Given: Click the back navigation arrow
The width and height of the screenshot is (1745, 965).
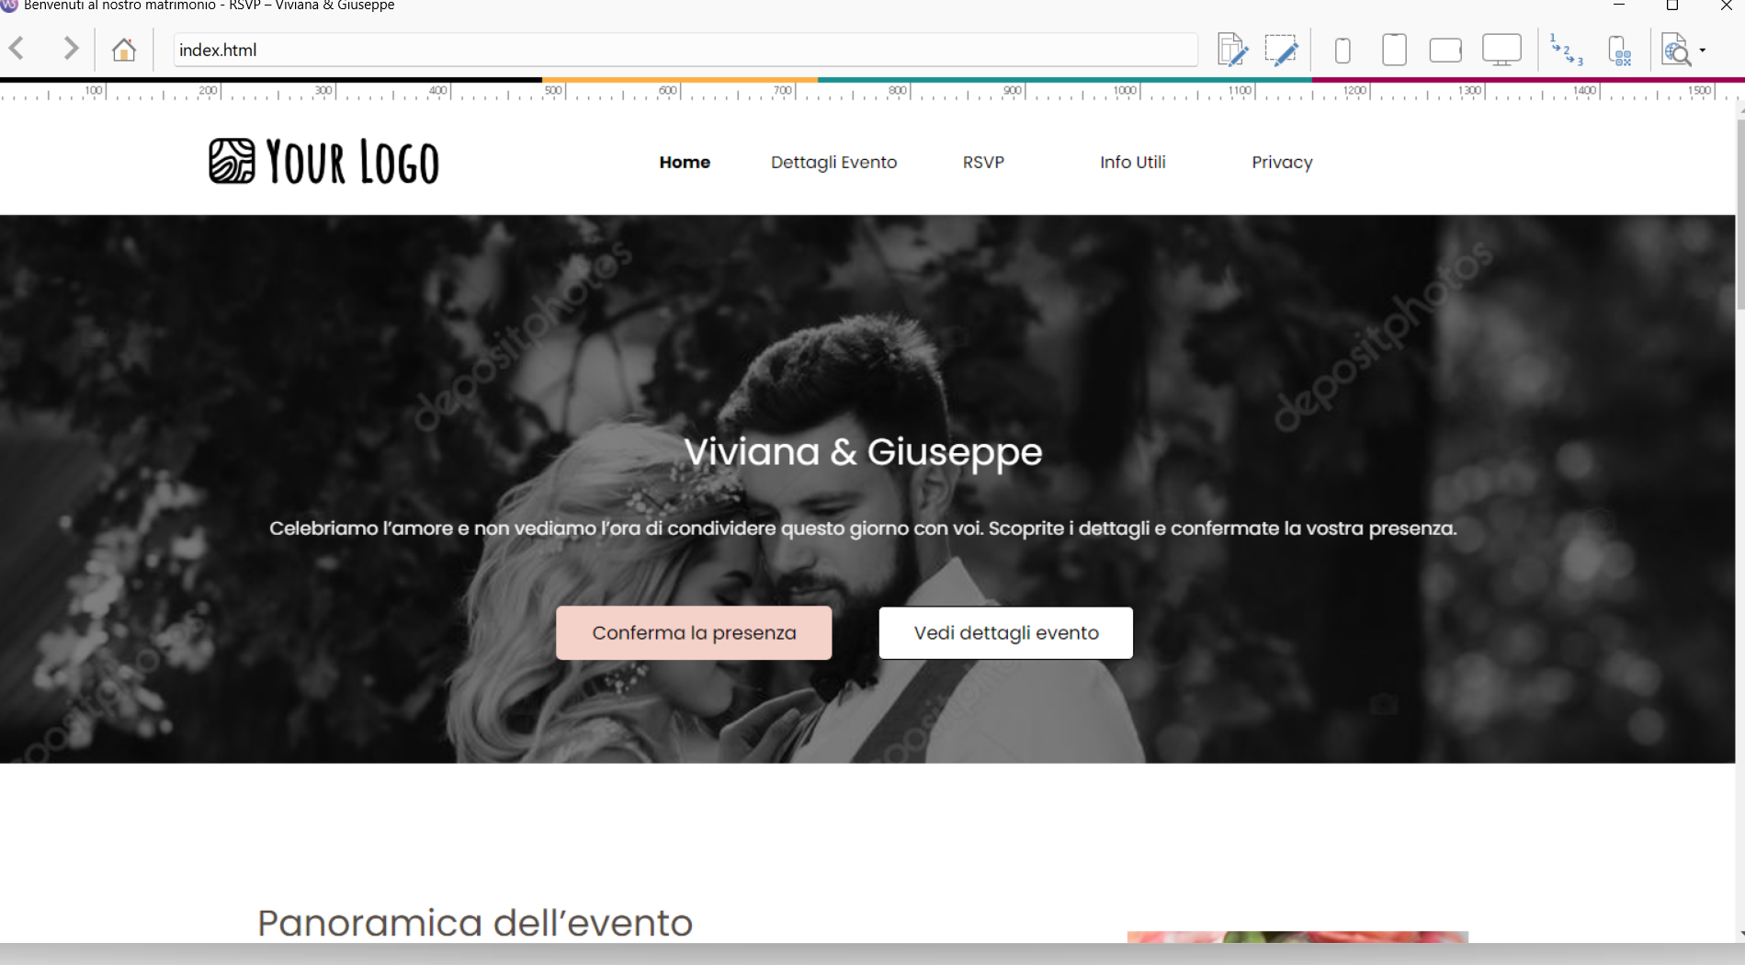Looking at the screenshot, I should pos(17,49).
